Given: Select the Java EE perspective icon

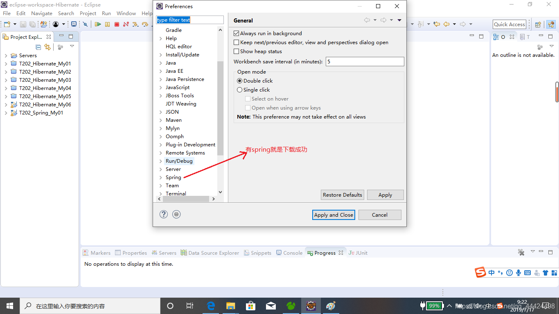Looking at the screenshot, I should tap(551, 24).
